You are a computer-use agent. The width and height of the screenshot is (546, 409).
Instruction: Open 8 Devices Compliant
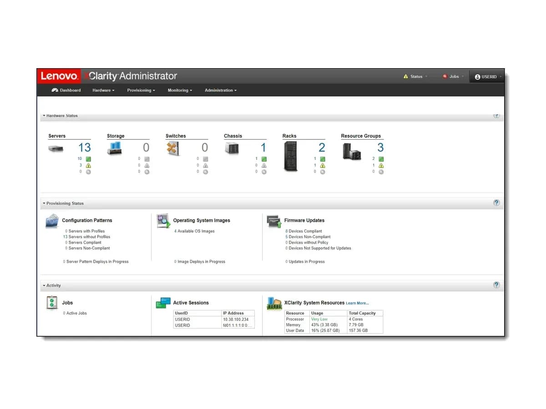point(303,231)
